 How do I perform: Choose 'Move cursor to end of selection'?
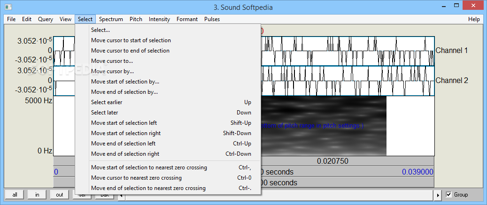tap(168, 51)
